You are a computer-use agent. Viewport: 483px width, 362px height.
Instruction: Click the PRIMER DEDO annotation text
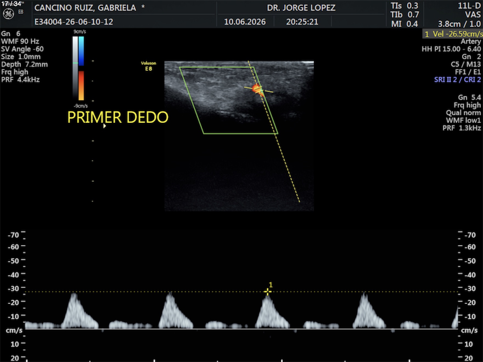(x=118, y=117)
